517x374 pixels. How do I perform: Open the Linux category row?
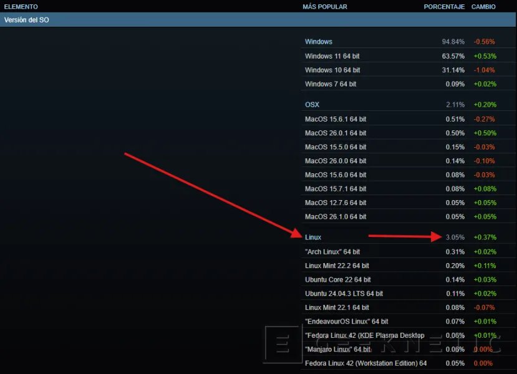(408, 237)
